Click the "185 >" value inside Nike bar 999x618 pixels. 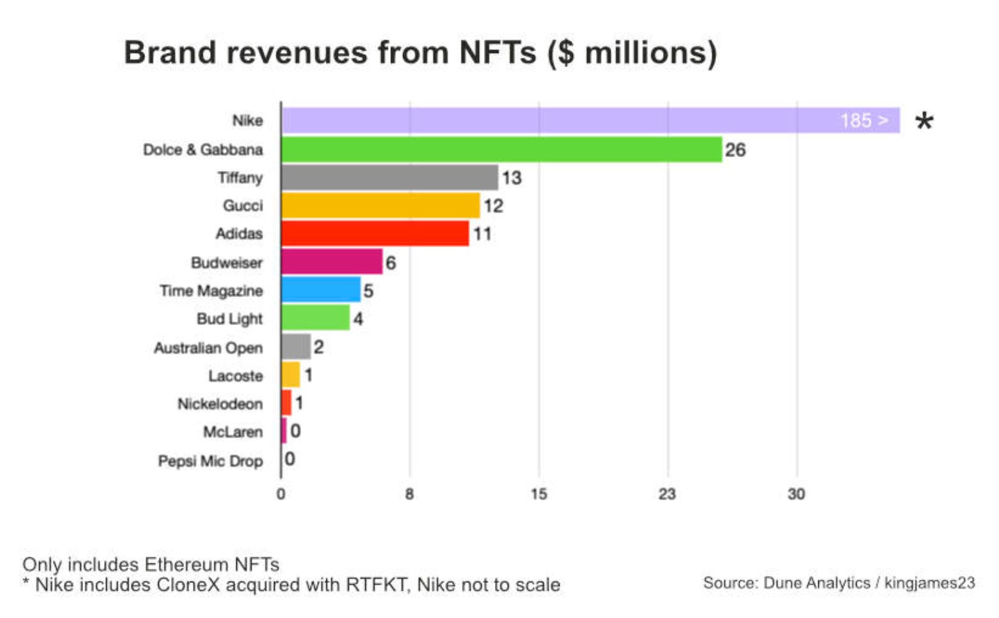point(864,121)
